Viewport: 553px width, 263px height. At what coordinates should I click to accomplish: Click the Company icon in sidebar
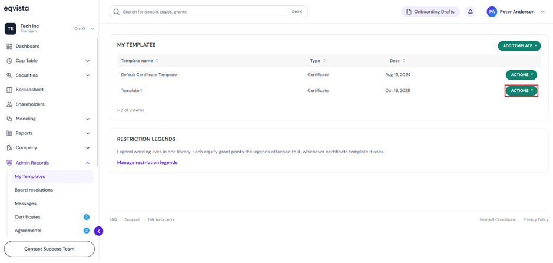(x=9, y=148)
